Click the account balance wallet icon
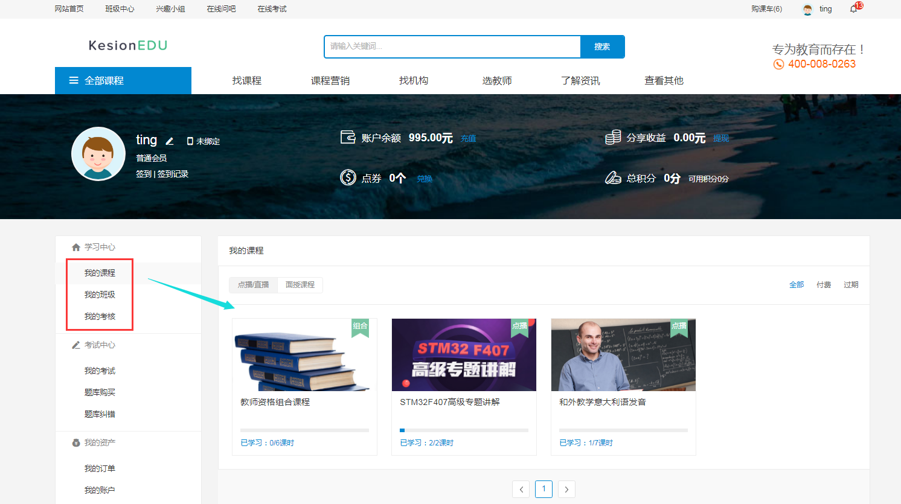 [348, 138]
